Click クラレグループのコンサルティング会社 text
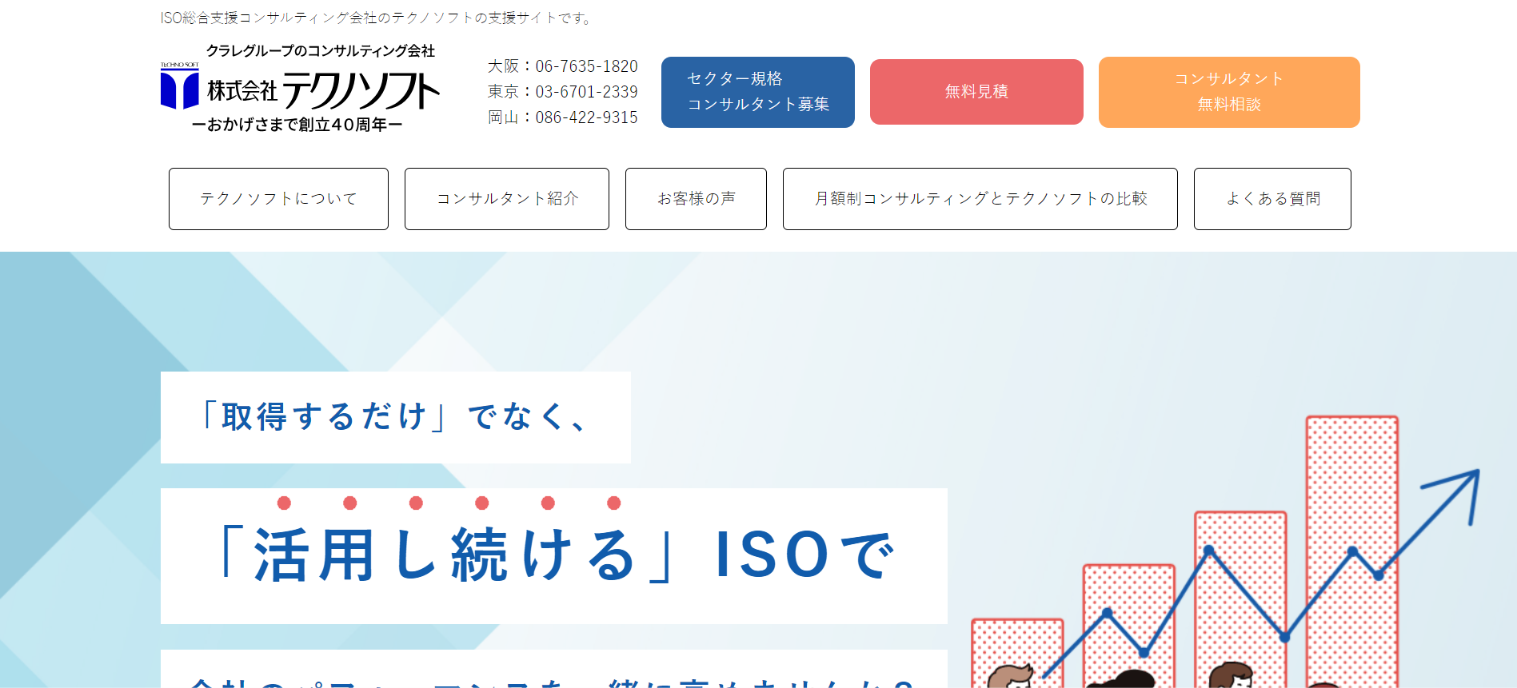 321,51
